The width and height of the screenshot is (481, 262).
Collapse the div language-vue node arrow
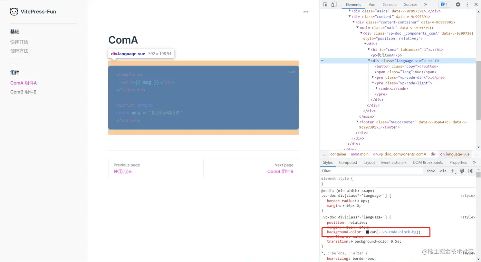click(369, 61)
